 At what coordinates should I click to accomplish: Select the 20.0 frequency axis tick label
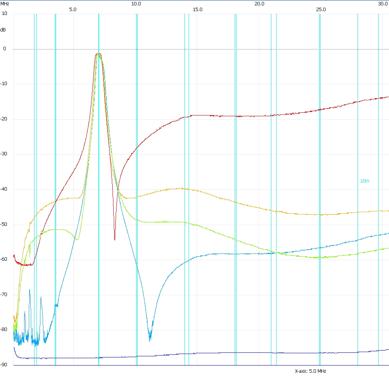pos(259,3)
